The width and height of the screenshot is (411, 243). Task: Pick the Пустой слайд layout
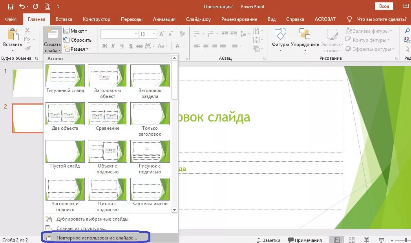[x=65, y=155]
